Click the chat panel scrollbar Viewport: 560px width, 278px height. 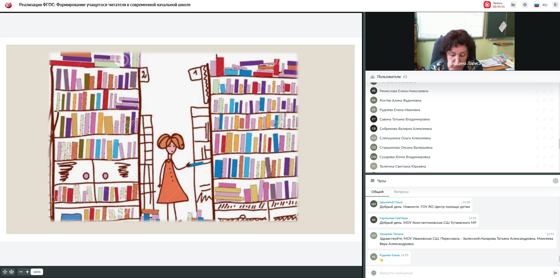(559, 259)
